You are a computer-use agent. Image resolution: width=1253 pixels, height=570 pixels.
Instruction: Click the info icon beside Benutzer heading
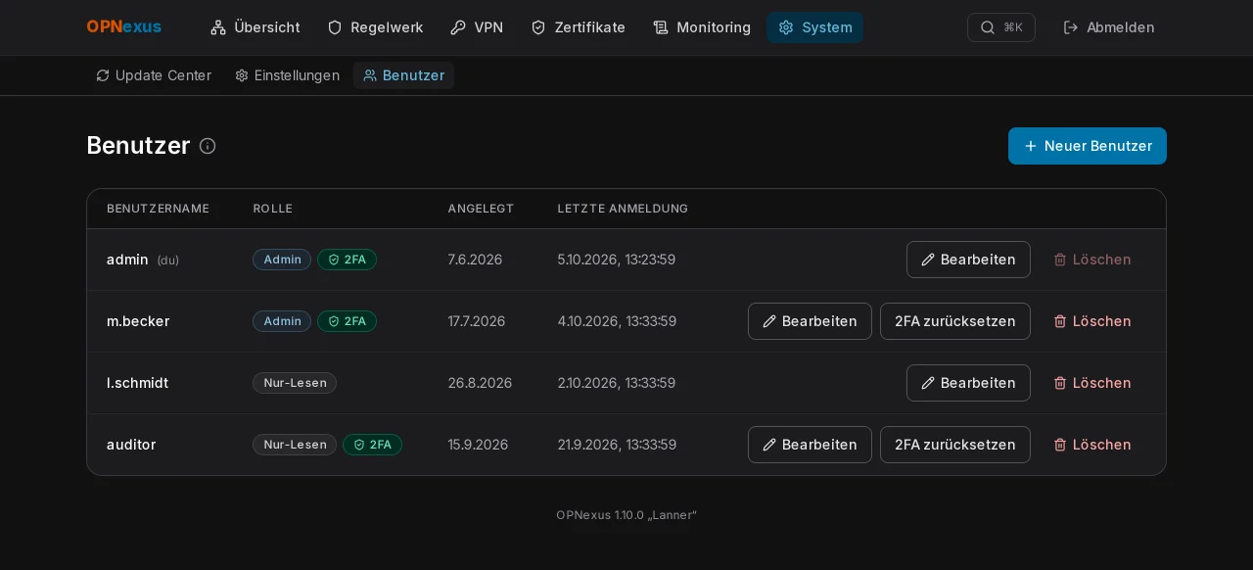point(208,146)
